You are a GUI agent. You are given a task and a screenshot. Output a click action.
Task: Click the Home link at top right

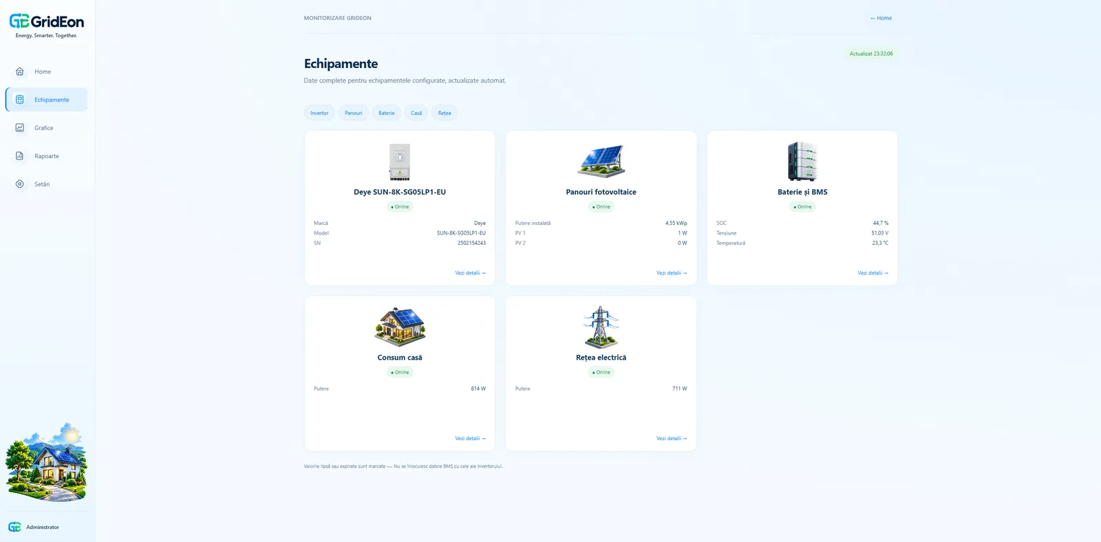click(881, 18)
